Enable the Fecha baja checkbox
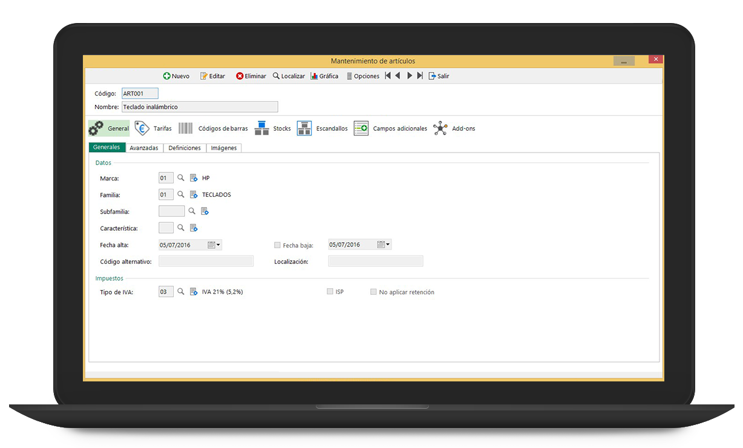Viewport: 743px width, 448px height. click(277, 245)
